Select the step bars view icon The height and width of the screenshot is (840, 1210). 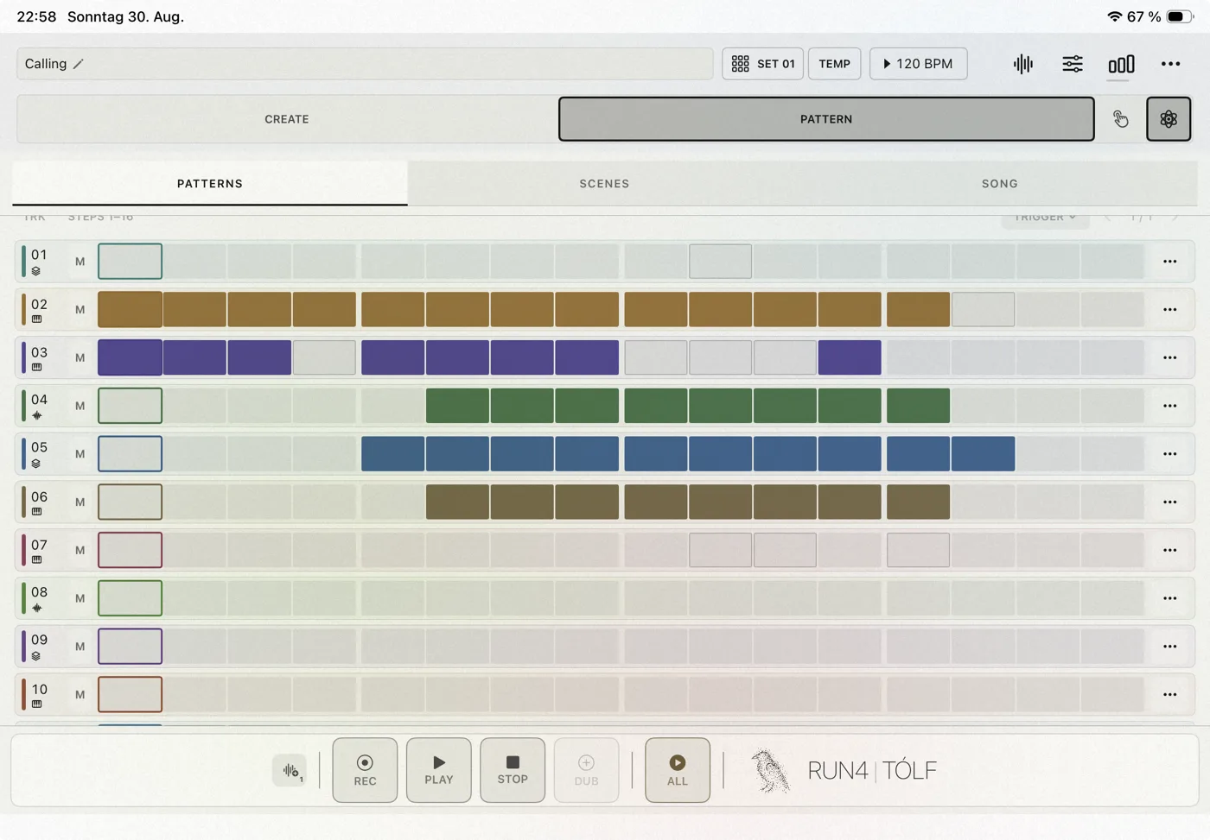point(1121,64)
